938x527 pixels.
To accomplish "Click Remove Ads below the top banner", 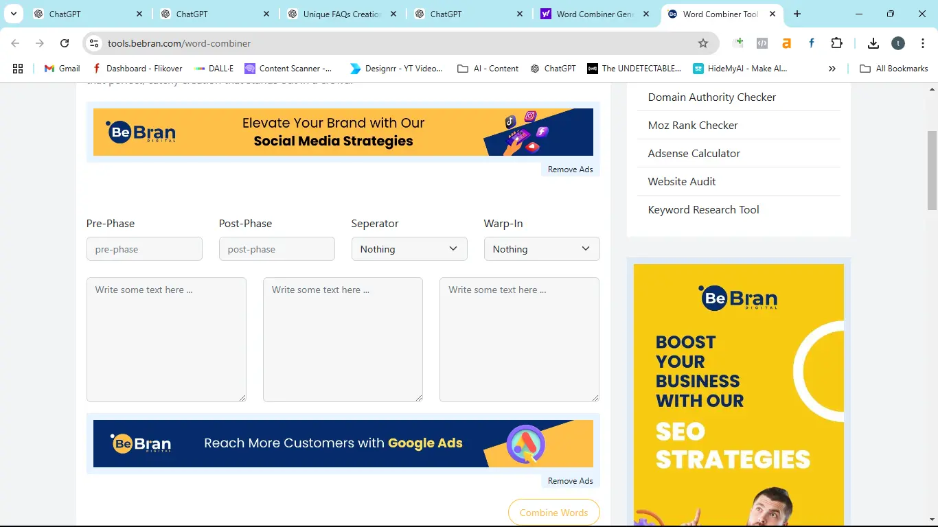I will click(x=570, y=169).
